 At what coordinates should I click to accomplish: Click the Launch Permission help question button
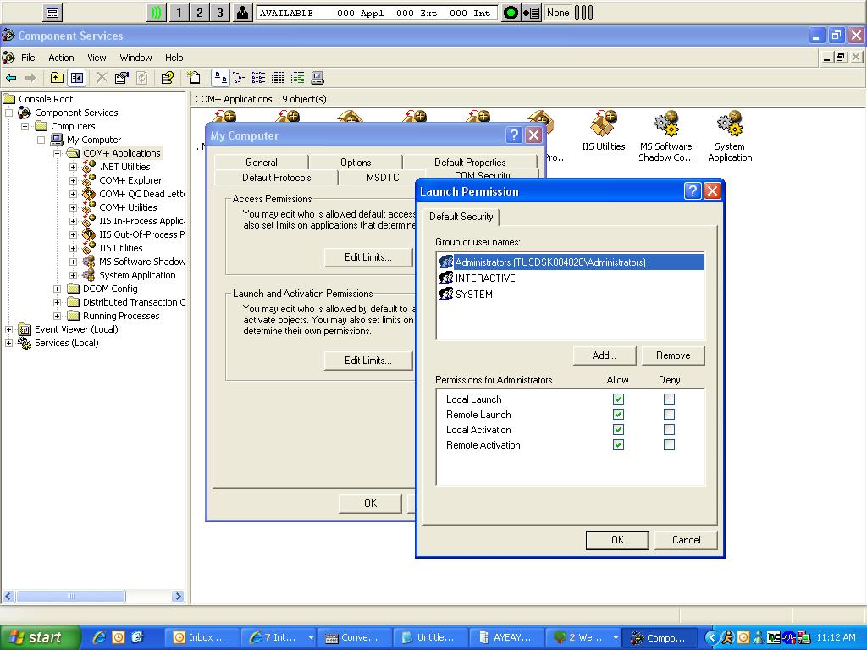[693, 191]
